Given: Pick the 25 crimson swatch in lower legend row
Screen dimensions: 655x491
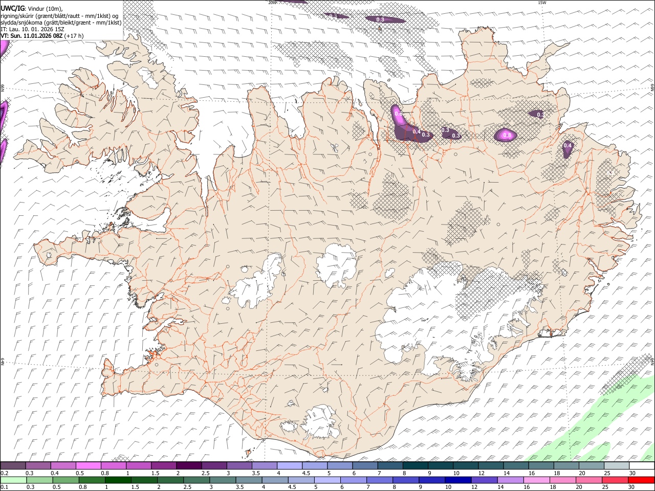Looking at the screenshot, I should (615, 480).
